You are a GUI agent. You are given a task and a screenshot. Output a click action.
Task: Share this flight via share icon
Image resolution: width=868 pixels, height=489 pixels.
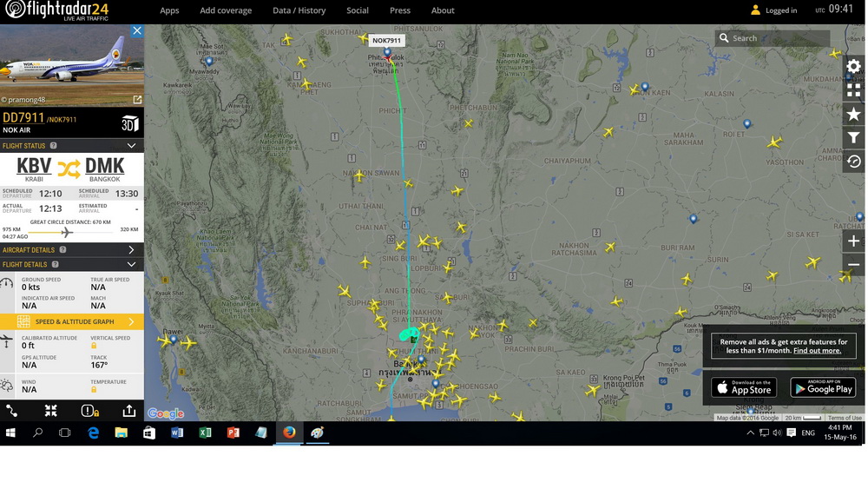(x=129, y=410)
